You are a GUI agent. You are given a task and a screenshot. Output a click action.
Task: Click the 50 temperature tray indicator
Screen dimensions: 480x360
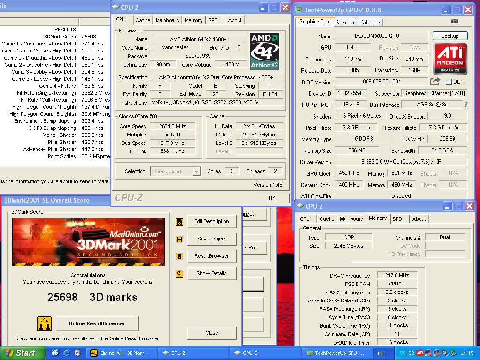pos(403,353)
